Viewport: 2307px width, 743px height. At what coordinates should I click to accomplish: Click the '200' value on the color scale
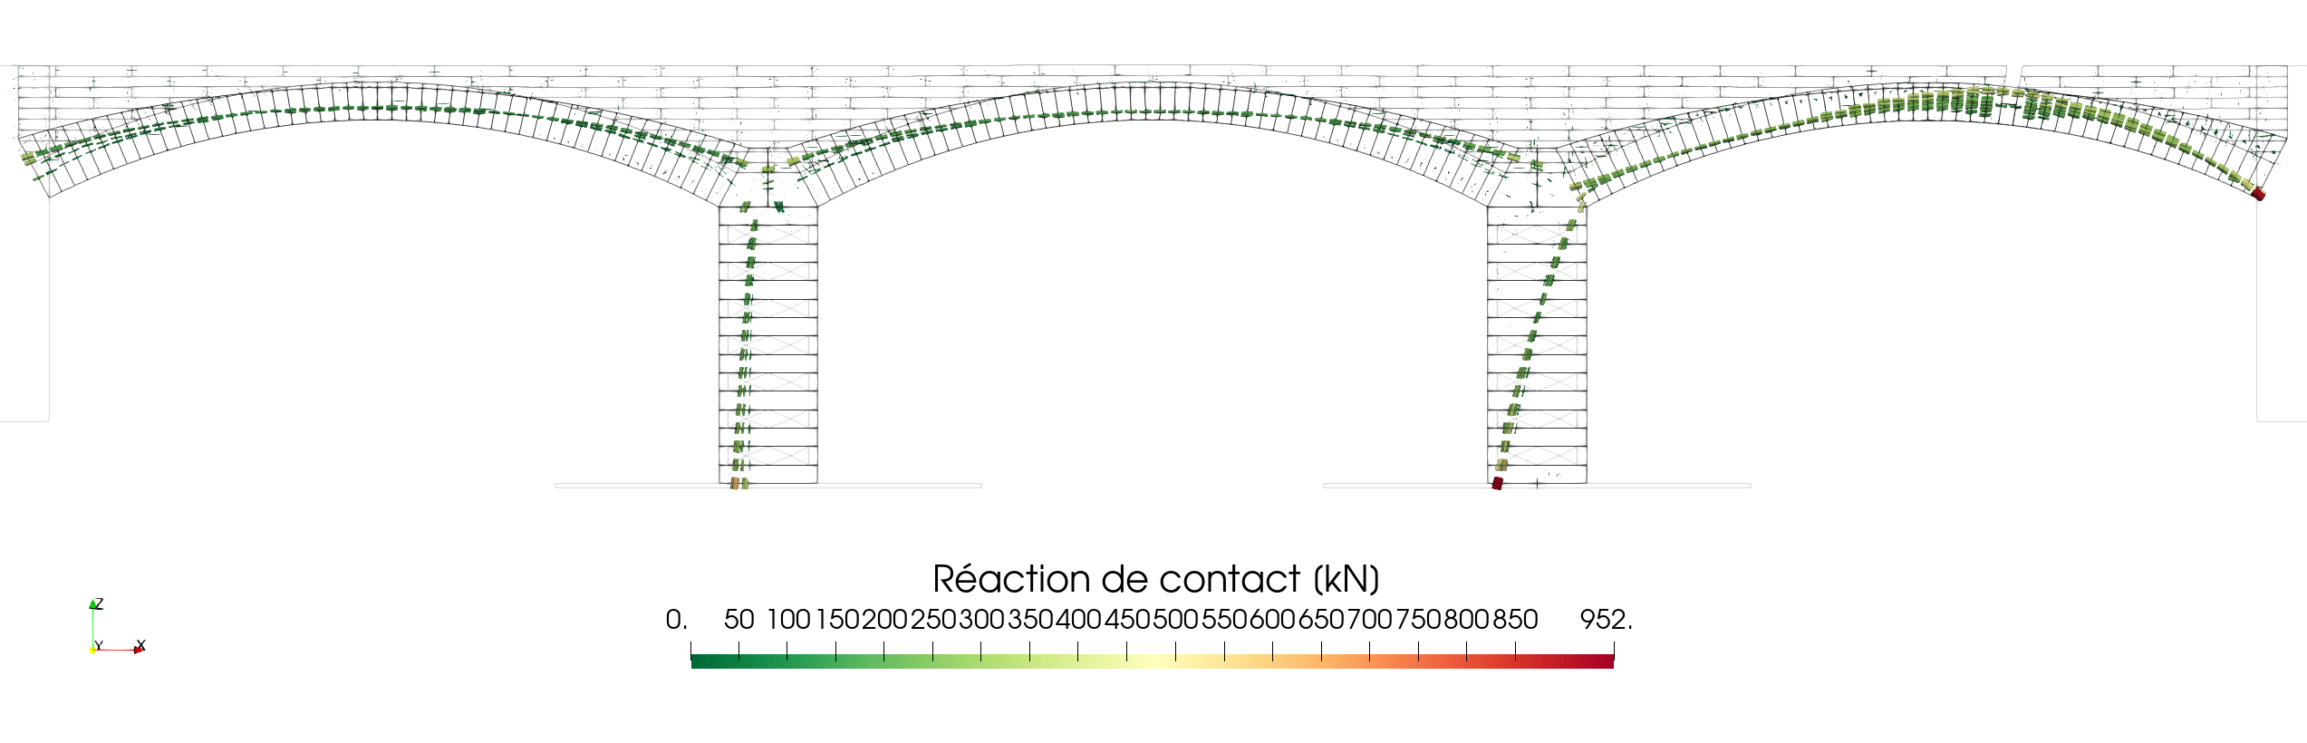pos(884,620)
